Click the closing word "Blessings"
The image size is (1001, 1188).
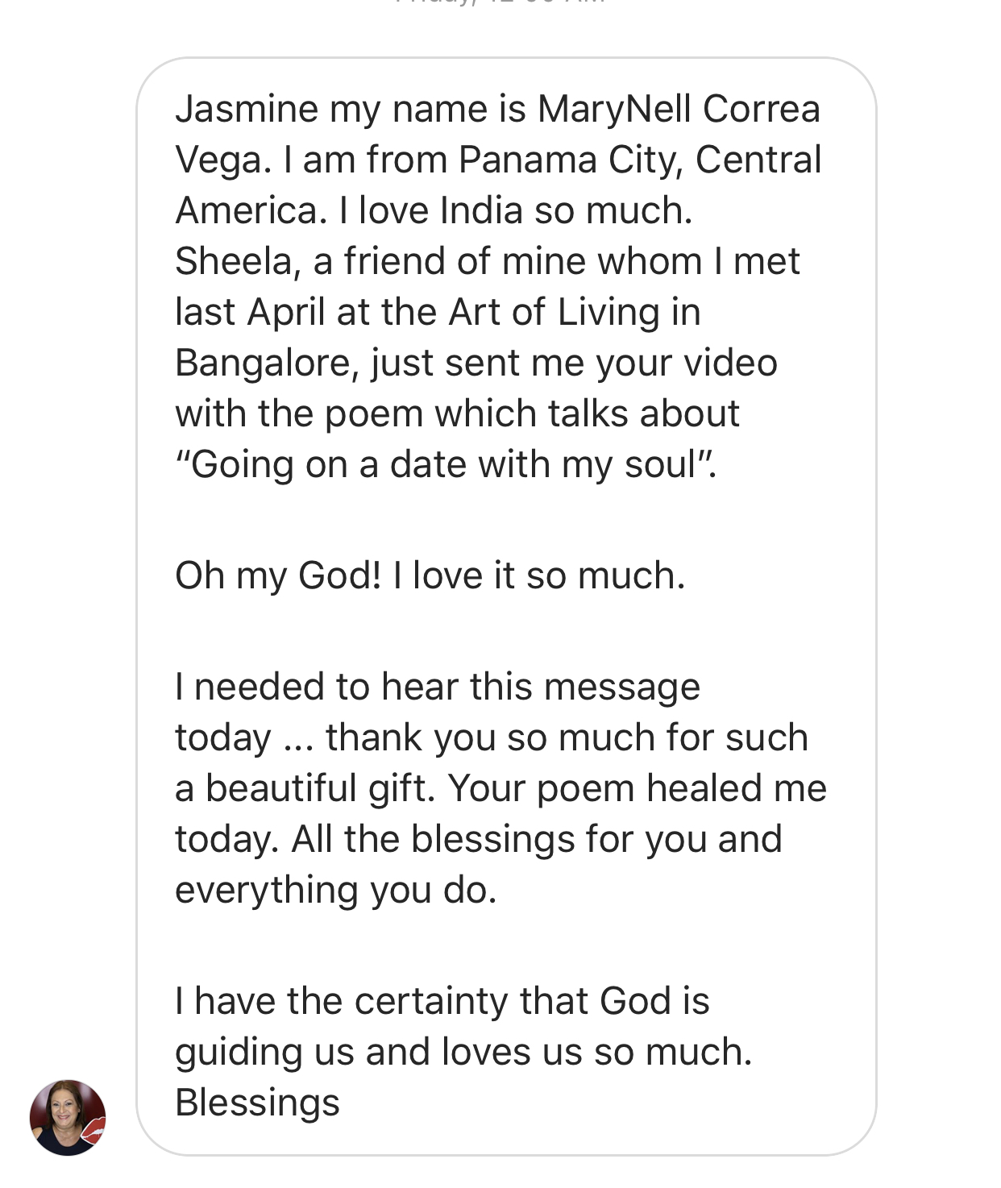(x=257, y=1103)
